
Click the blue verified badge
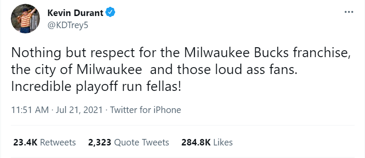(x=110, y=13)
